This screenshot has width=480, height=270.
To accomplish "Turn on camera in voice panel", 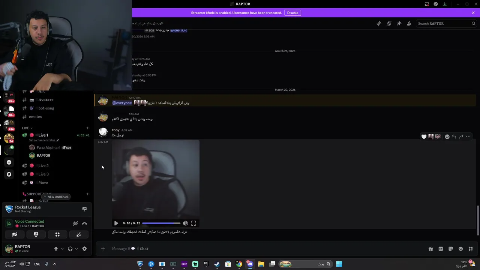I will pos(15,234).
